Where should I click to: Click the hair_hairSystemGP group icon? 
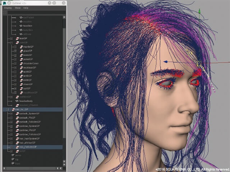pyautogui.click(x=17, y=139)
